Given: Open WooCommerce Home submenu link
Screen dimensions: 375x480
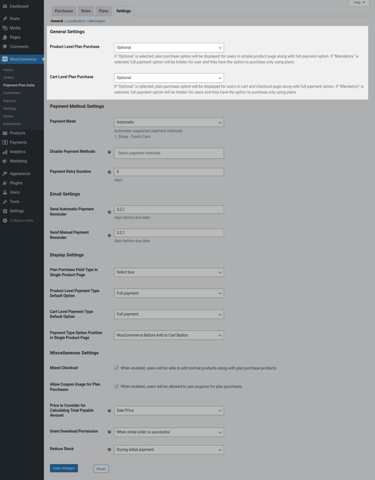Looking at the screenshot, I should tap(8, 70).
